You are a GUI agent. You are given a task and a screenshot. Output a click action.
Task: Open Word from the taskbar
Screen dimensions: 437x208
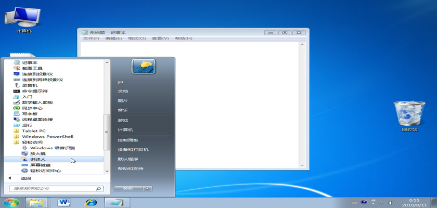coord(65,202)
